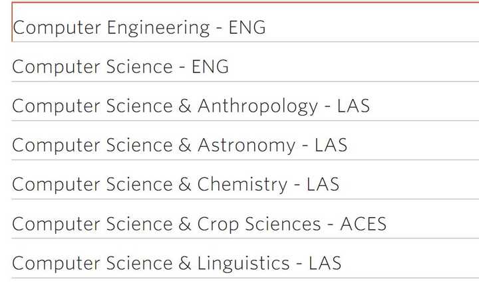This screenshot has height=283, width=479.
Task: Select Computer Engineering - ENG option
Action: 245,22
